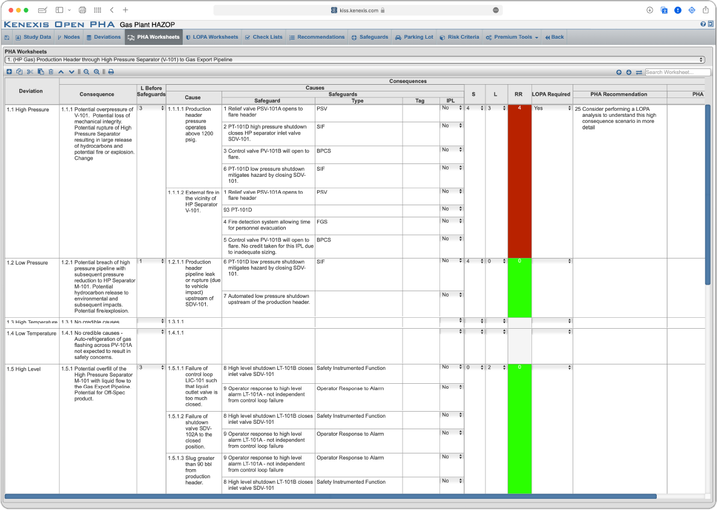Click Safari's print icon in toolbar
This screenshot has height=517, width=727.
coord(82,10)
